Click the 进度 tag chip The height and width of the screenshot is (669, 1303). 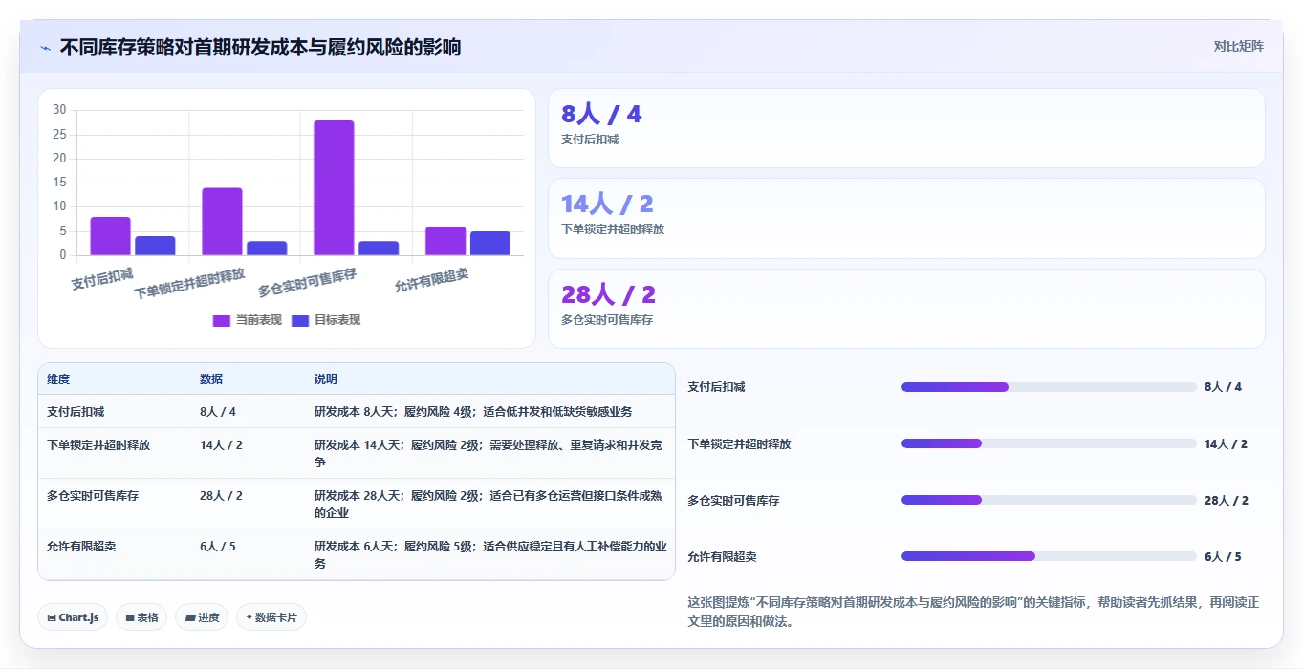click(x=202, y=617)
